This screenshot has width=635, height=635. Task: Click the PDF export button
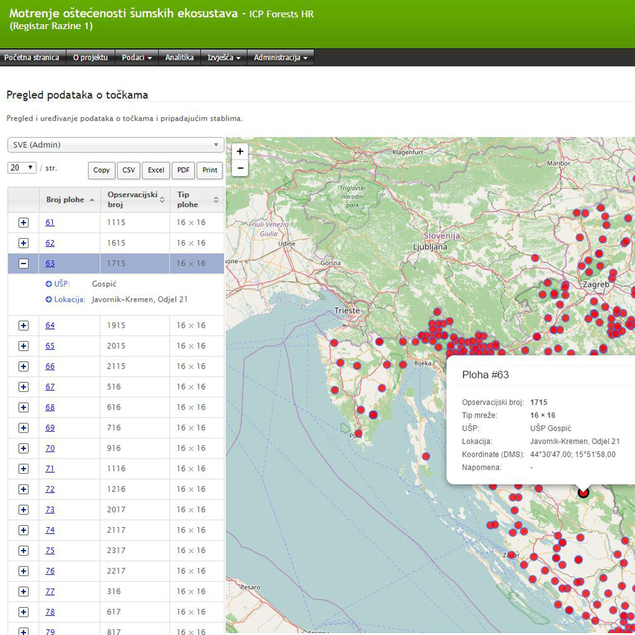(x=183, y=170)
